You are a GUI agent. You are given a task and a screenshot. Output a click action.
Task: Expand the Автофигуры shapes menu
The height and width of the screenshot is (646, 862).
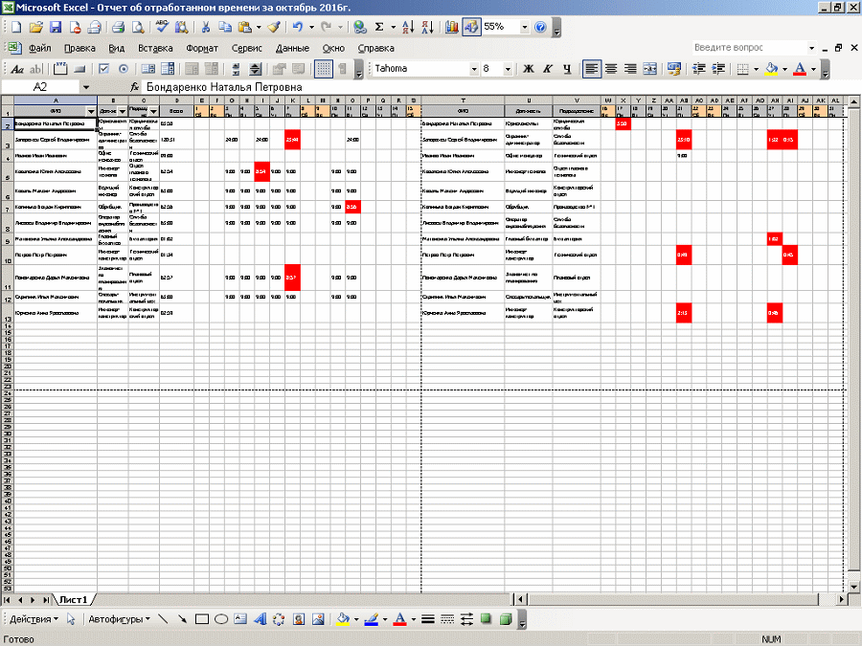pyautogui.click(x=120, y=619)
